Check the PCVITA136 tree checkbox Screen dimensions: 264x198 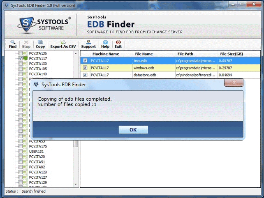click(20, 53)
